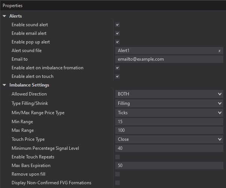Viewport: 226px width, 188px height.
Task: Toggle Enable alert on touch checkbox
Action: [x=117, y=76]
